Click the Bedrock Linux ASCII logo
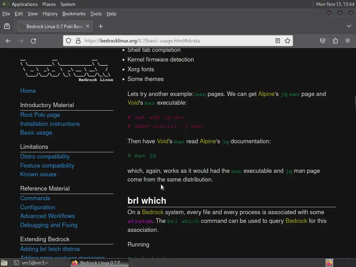Screen dimensions: 356x267 click(x=66, y=70)
